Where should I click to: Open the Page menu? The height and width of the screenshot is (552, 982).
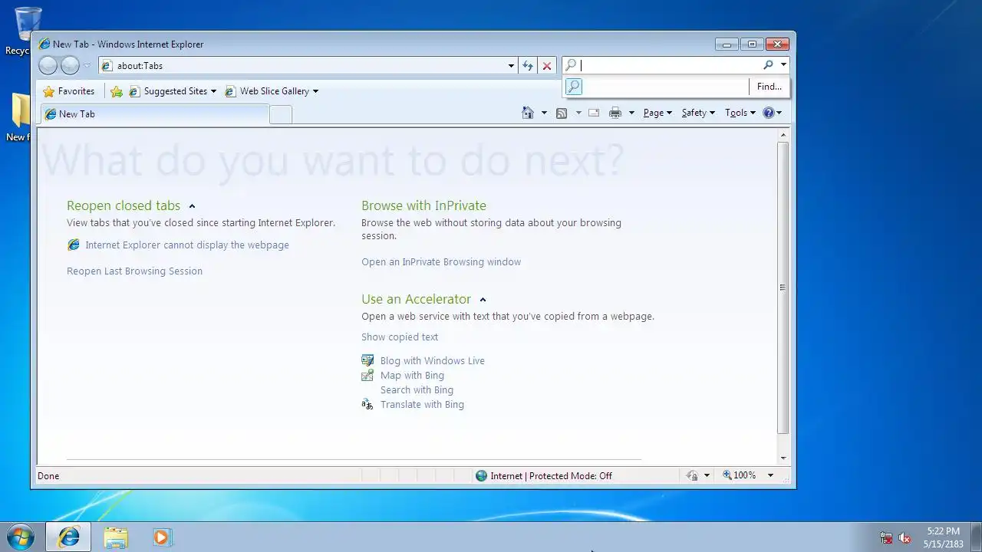pyautogui.click(x=657, y=113)
